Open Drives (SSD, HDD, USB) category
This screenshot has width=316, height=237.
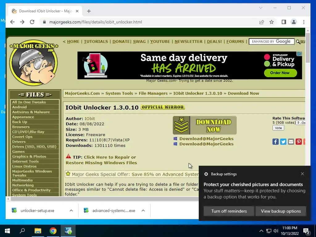point(35,147)
